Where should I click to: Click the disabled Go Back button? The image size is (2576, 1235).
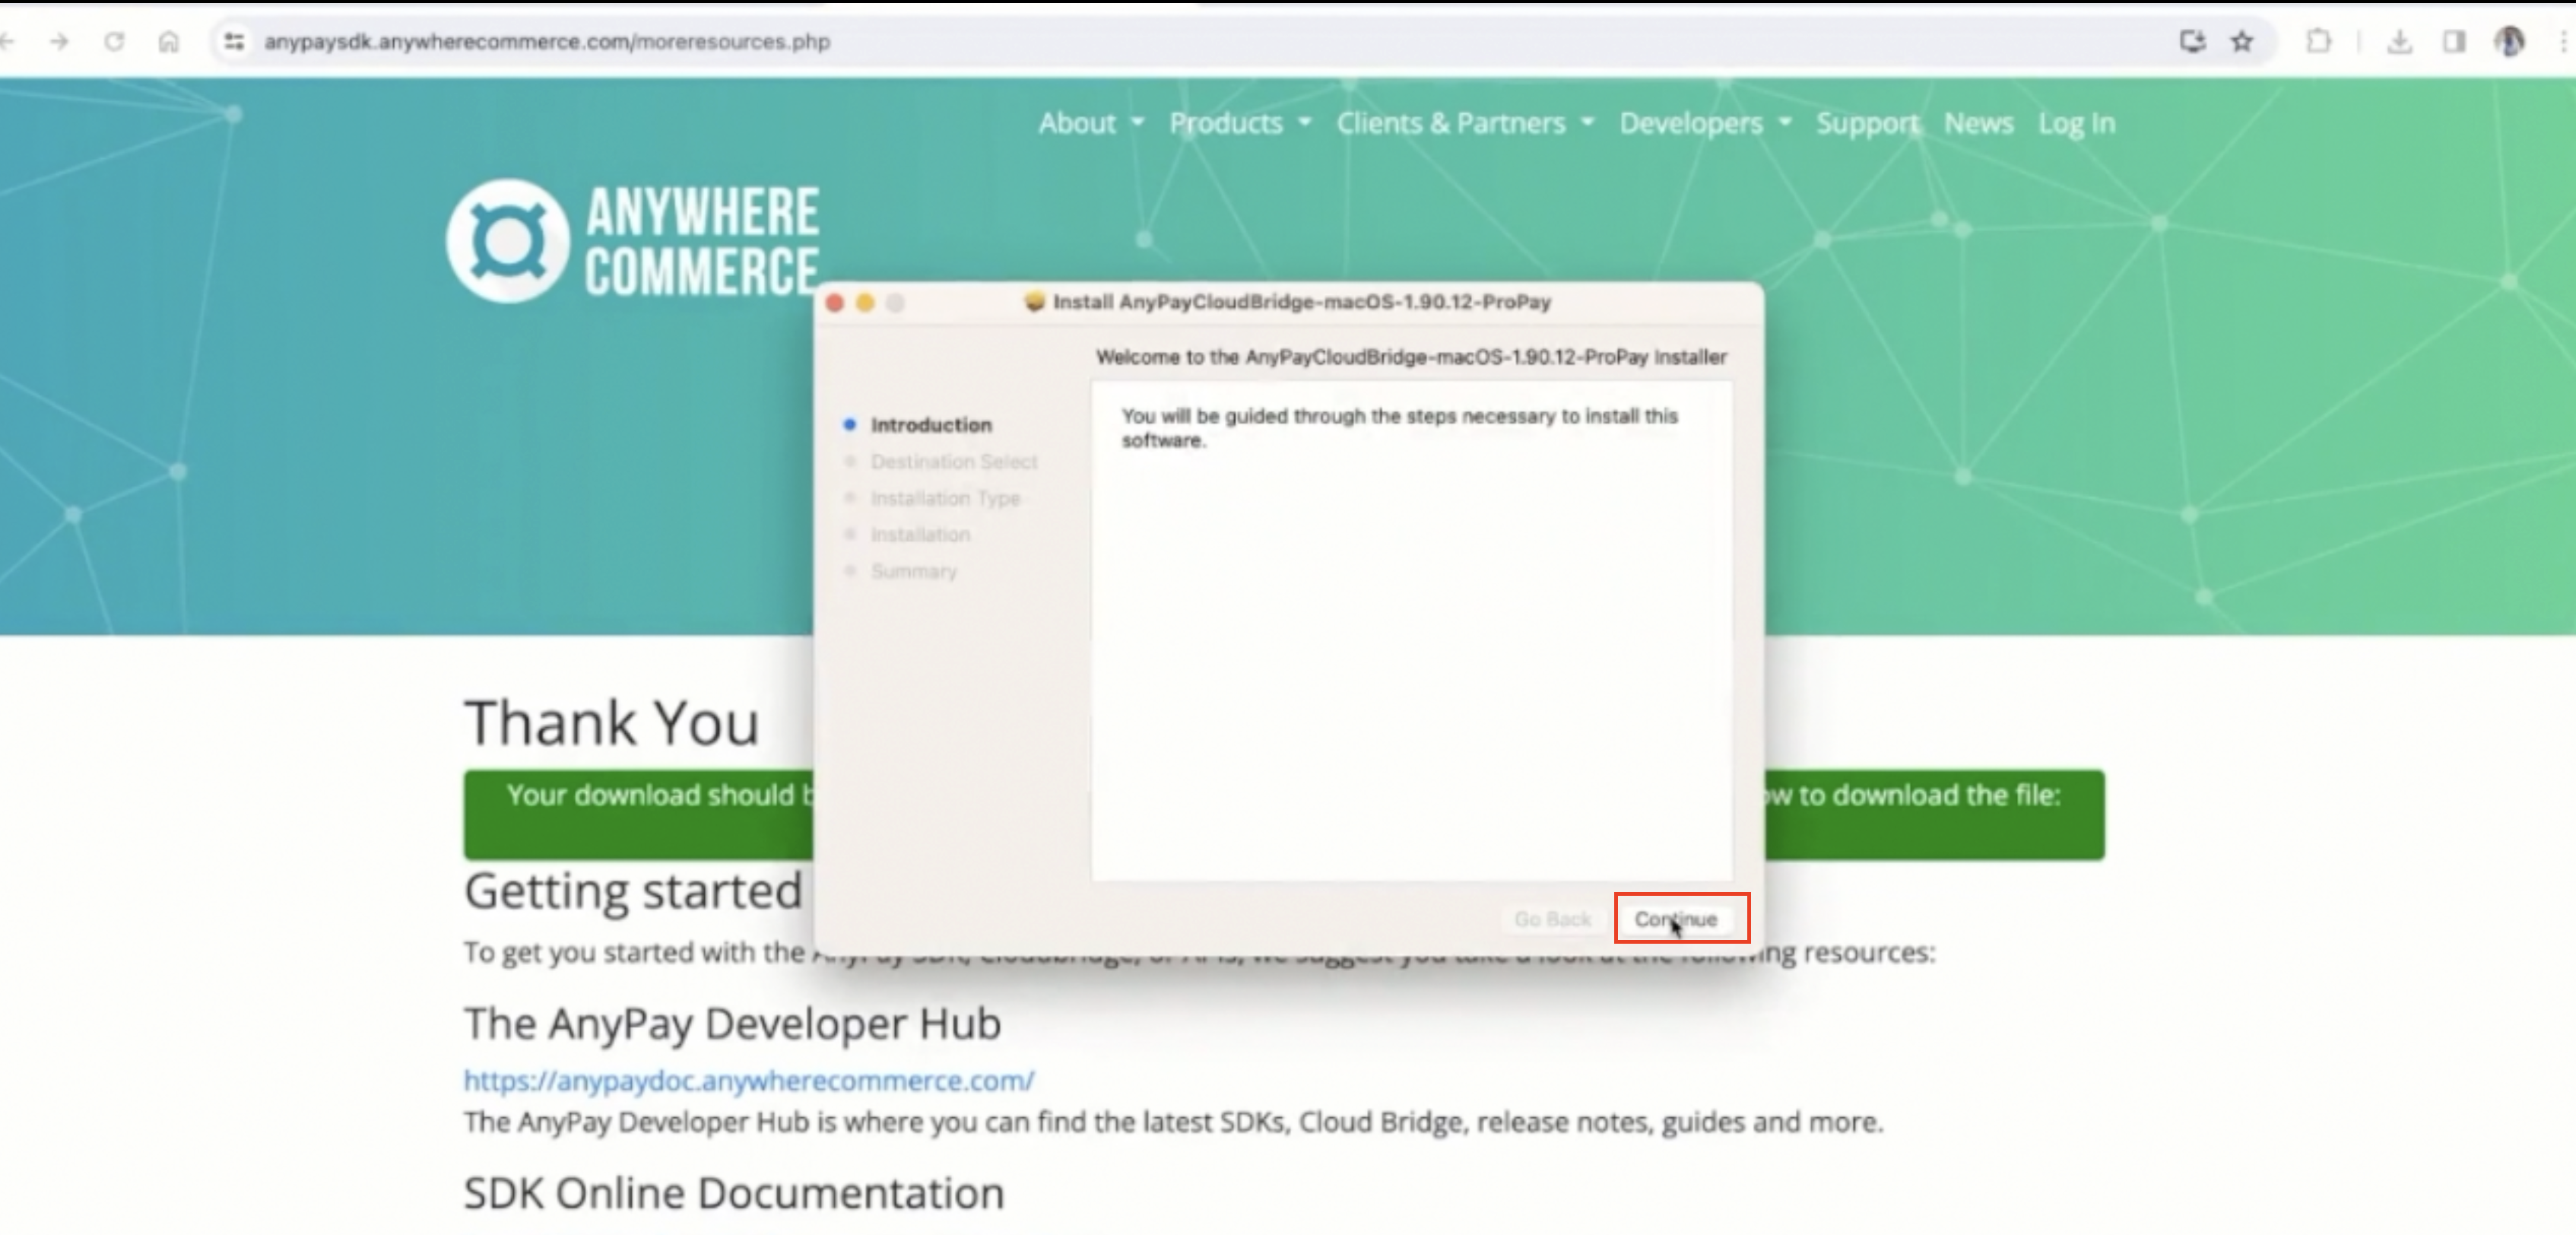tap(1552, 919)
